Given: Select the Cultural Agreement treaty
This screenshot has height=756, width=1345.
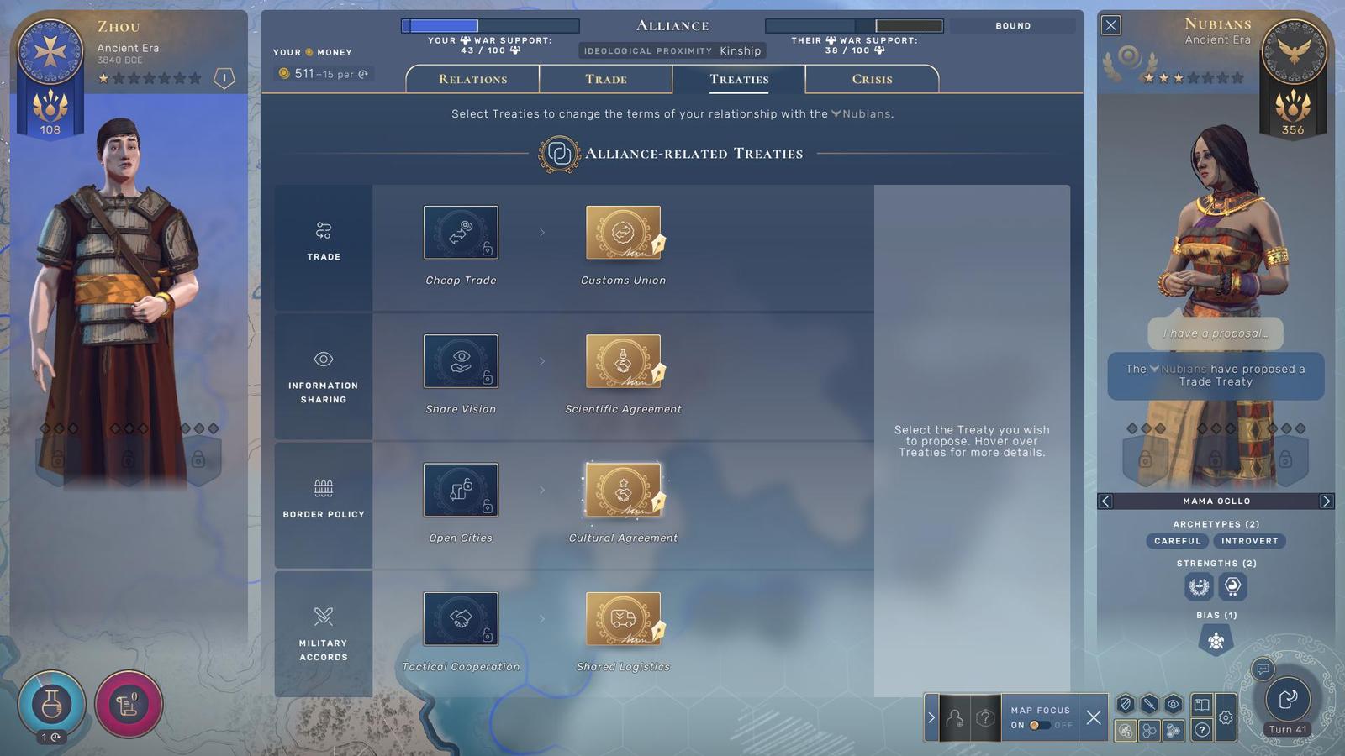Looking at the screenshot, I should [x=623, y=490].
